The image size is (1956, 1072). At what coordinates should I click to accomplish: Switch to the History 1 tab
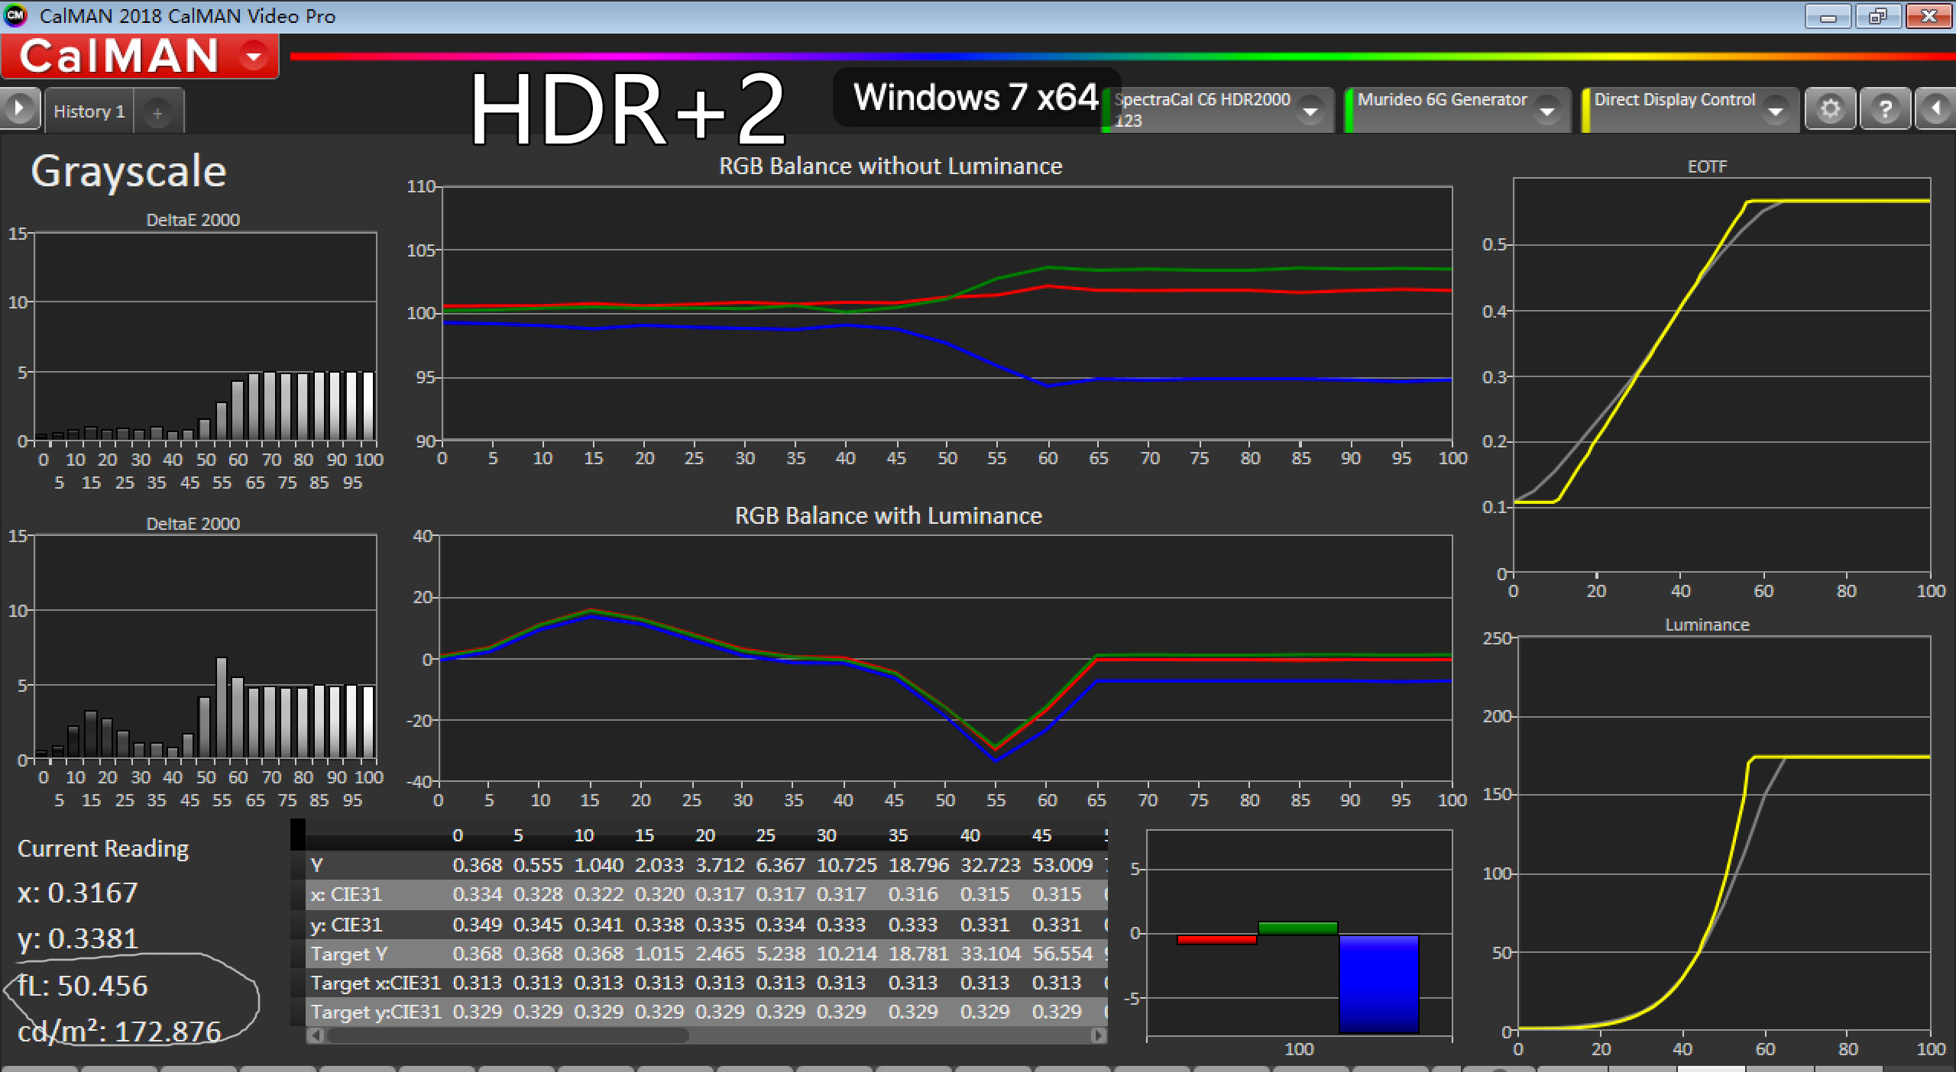point(89,111)
